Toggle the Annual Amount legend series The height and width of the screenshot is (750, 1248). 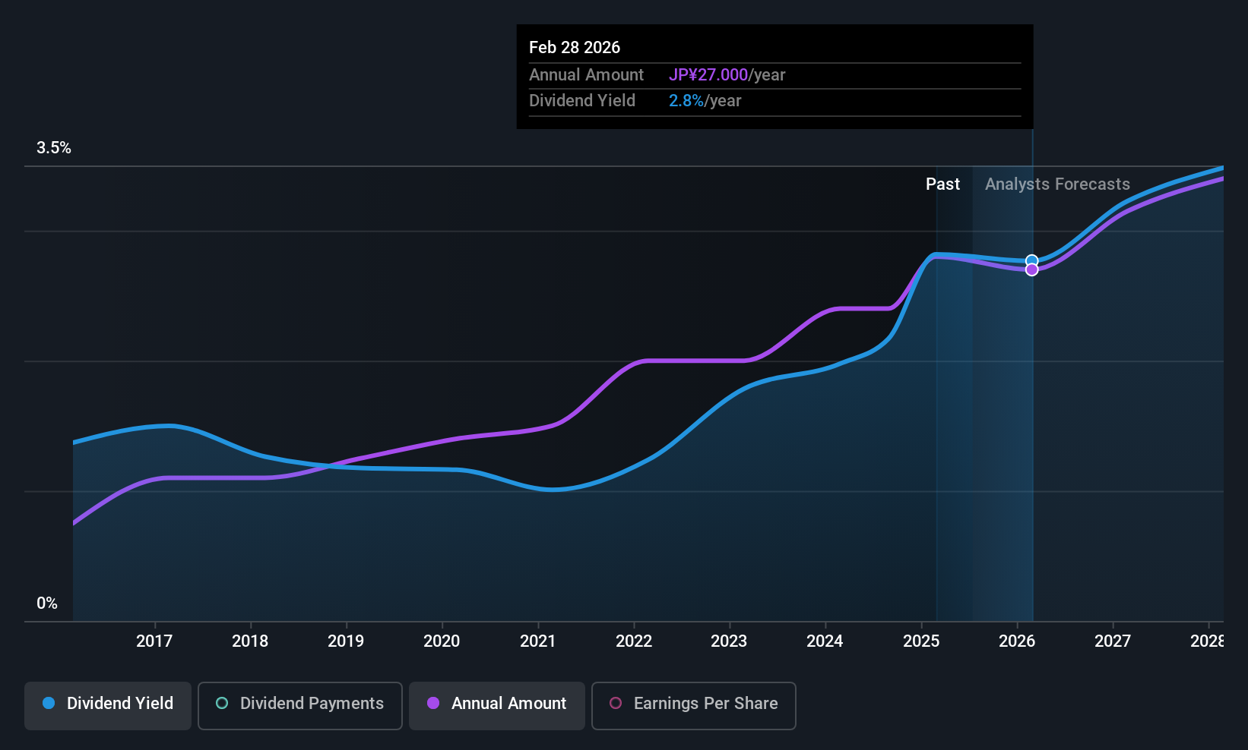(x=497, y=705)
